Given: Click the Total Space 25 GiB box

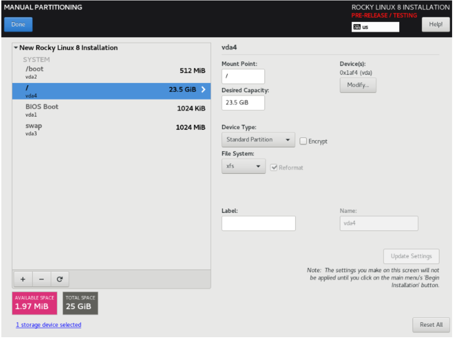Looking at the screenshot, I should tap(80, 303).
